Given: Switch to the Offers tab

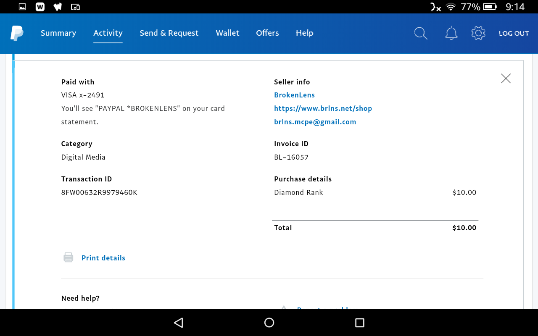Looking at the screenshot, I should 267,33.
